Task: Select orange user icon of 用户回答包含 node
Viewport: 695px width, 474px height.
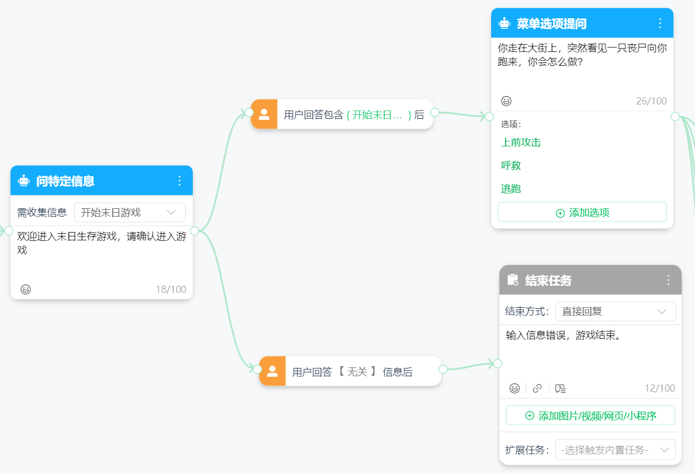Action: click(264, 114)
